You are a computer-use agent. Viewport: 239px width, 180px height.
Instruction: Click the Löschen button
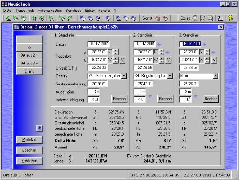pos(29,150)
